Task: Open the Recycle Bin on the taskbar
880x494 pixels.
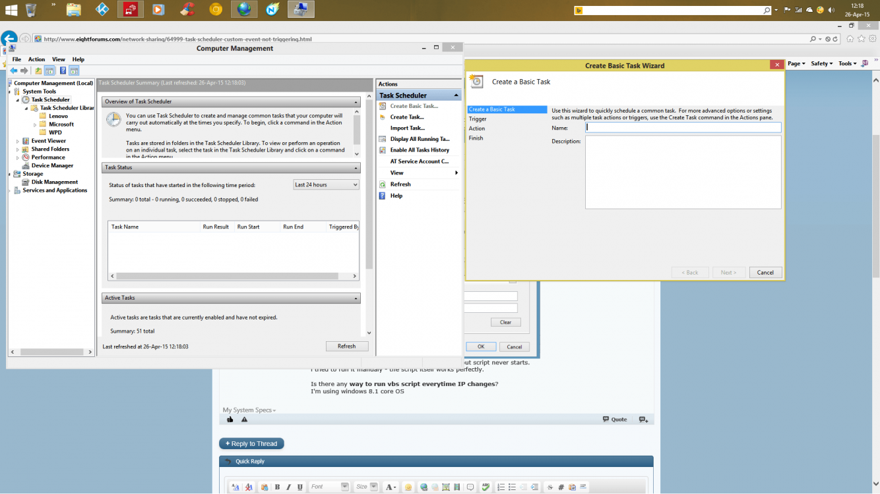Action: point(31,9)
